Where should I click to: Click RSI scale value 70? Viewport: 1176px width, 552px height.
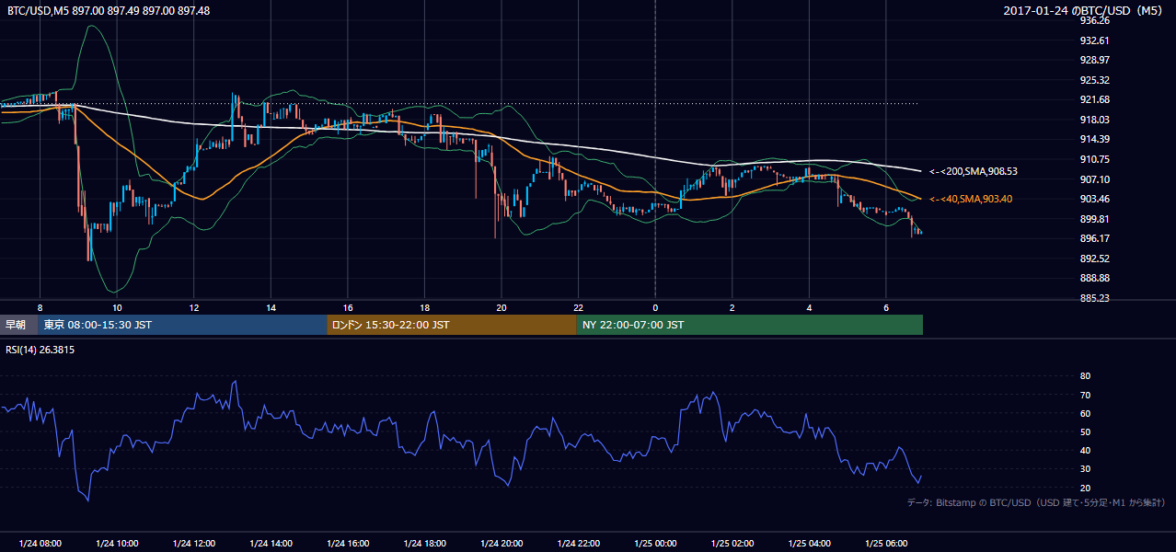tap(1085, 395)
